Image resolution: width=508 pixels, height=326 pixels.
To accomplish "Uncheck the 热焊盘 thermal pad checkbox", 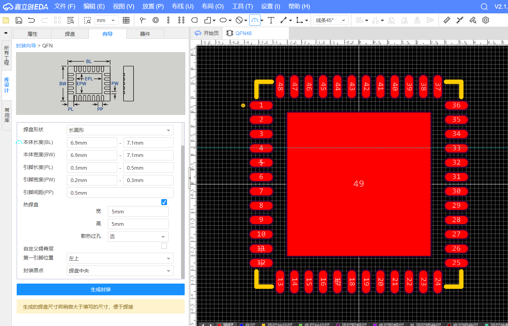I will (x=164, y=202).
